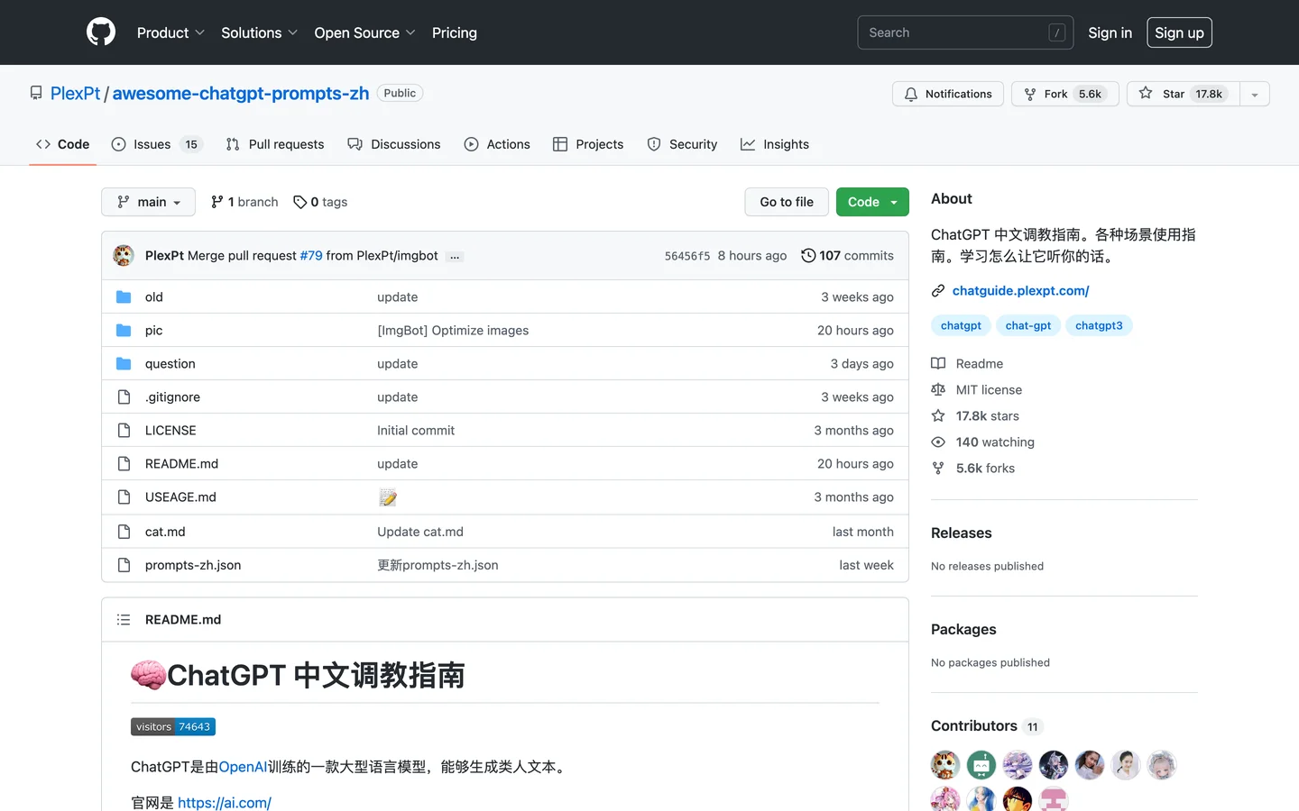View the 1 branch link
This screenshot has height=811, width=1299.
[x=244, y=202]
